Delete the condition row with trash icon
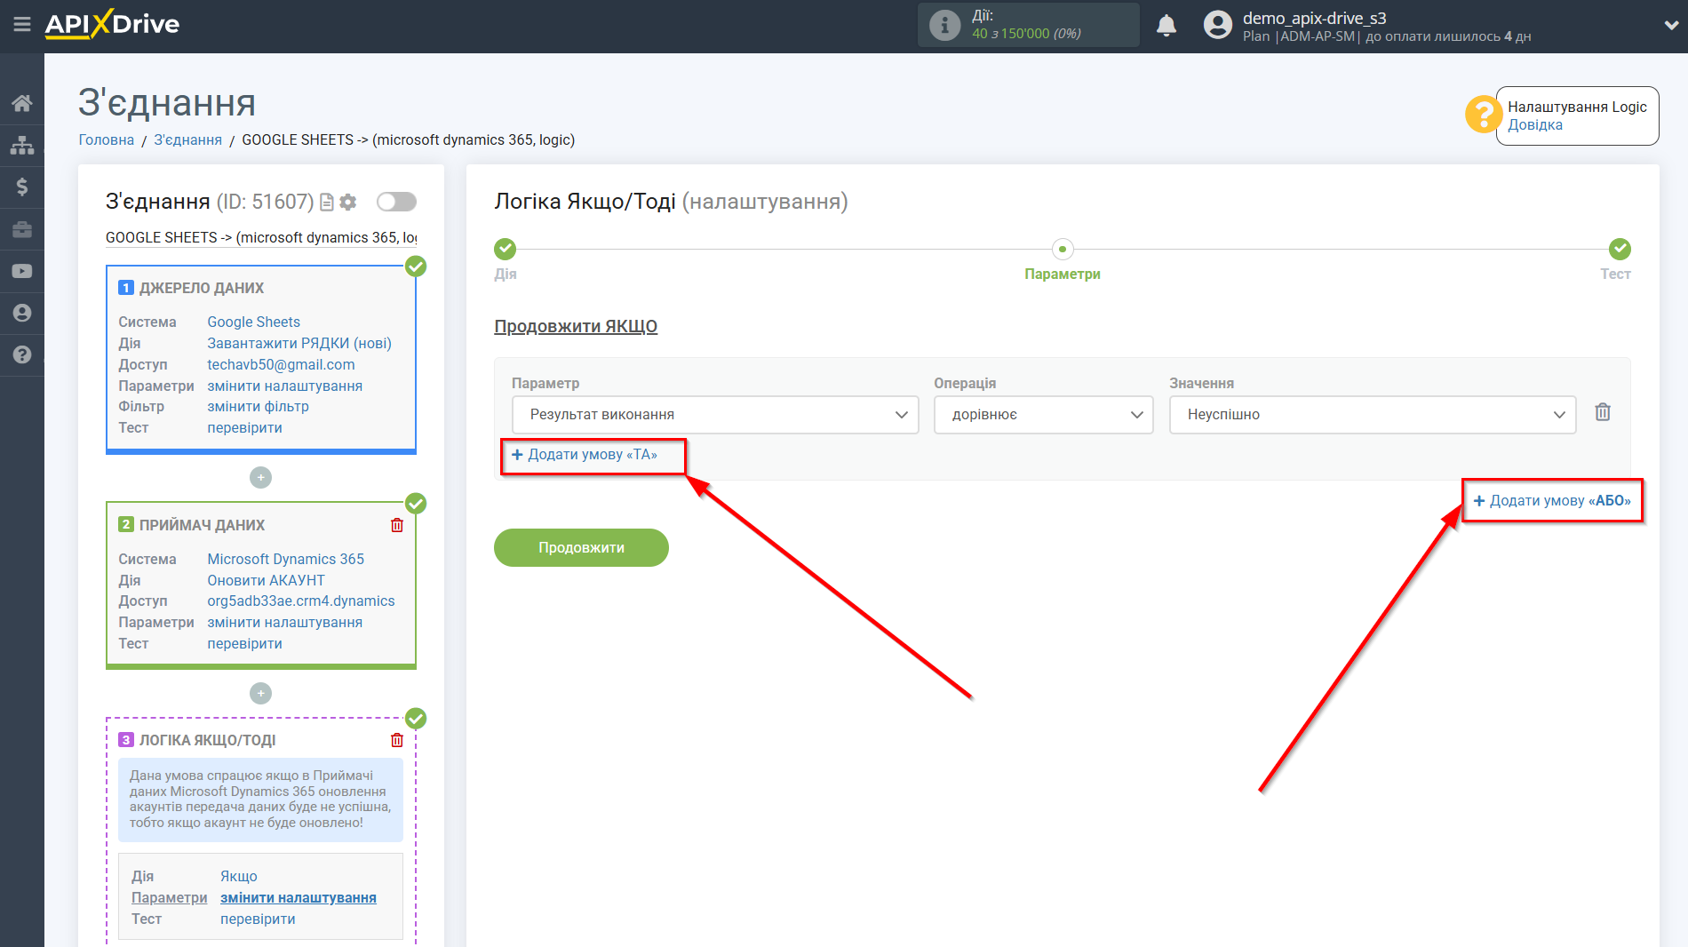1688x947 pixels. pos(1603,412)
